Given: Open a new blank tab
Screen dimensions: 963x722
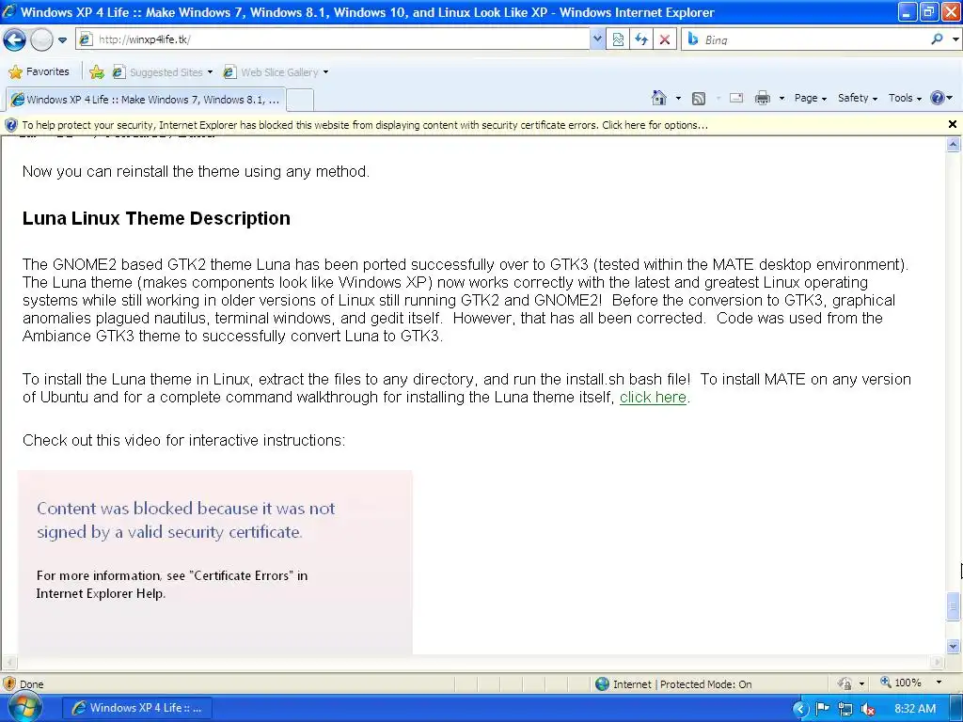Looking at the screenshot, I should 300,100.
